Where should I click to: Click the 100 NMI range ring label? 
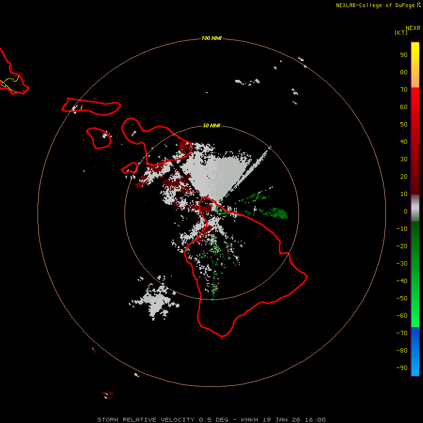(211, 38)
